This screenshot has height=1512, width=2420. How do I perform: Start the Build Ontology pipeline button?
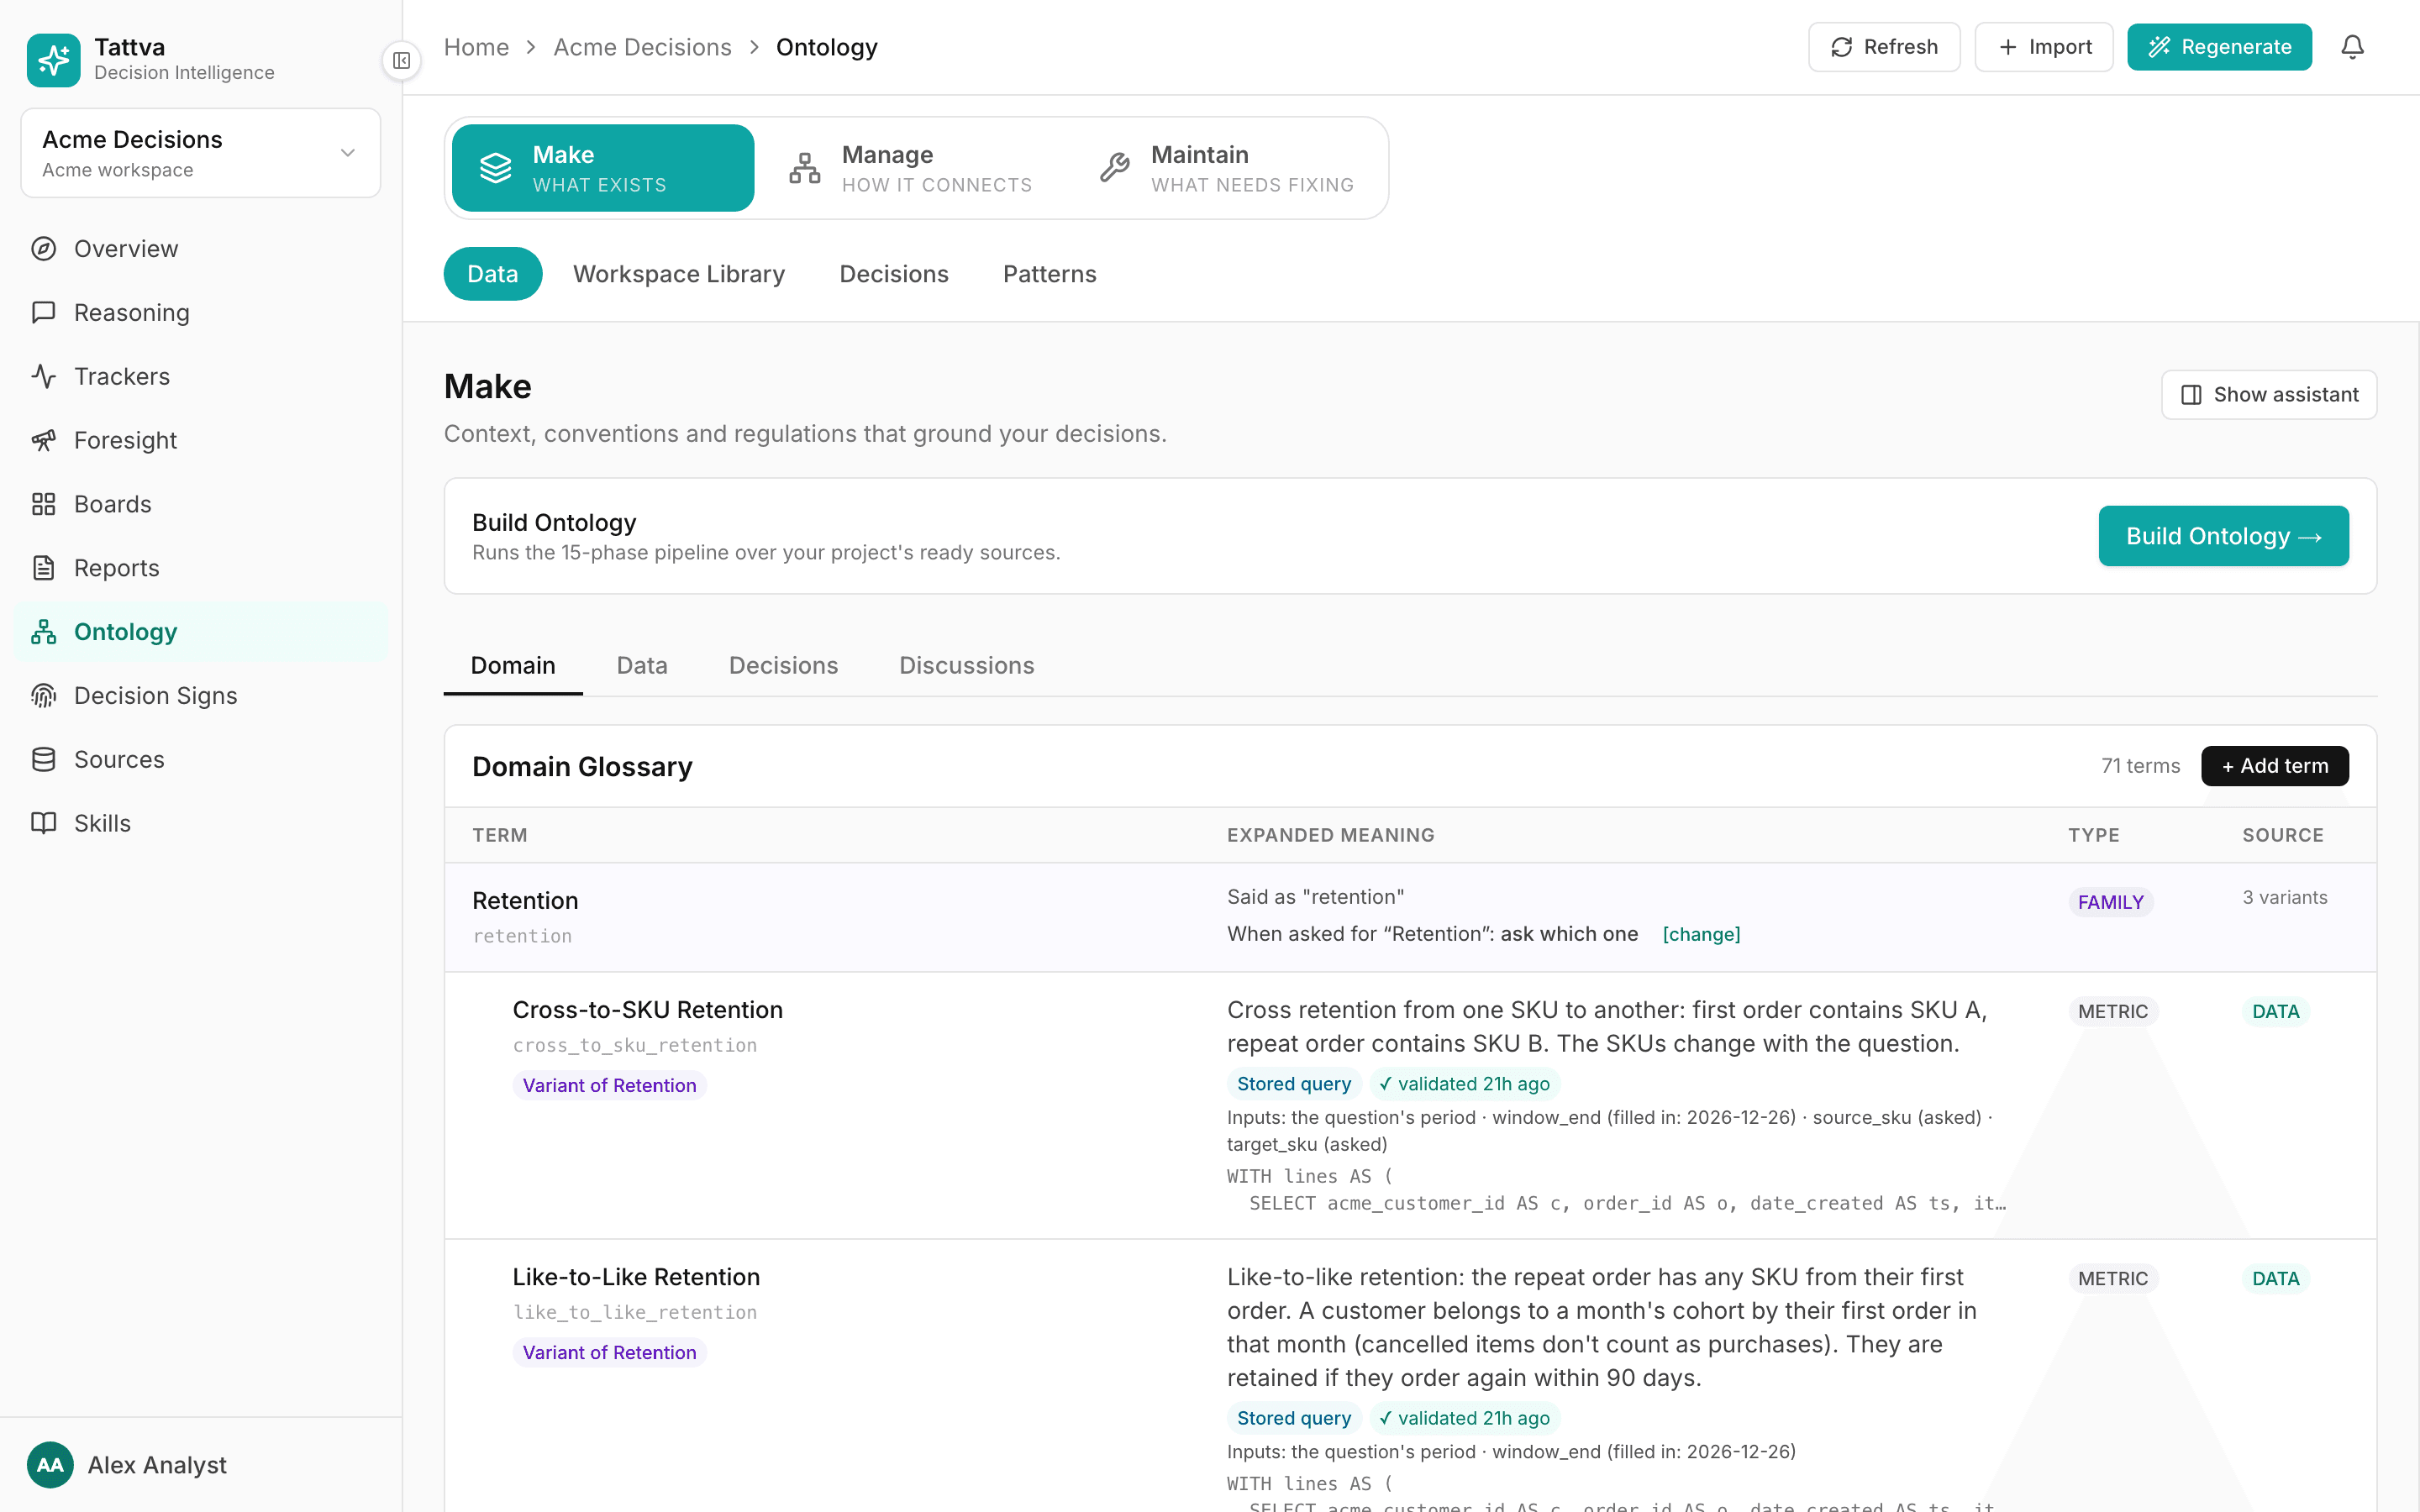tap(2223, 536)
